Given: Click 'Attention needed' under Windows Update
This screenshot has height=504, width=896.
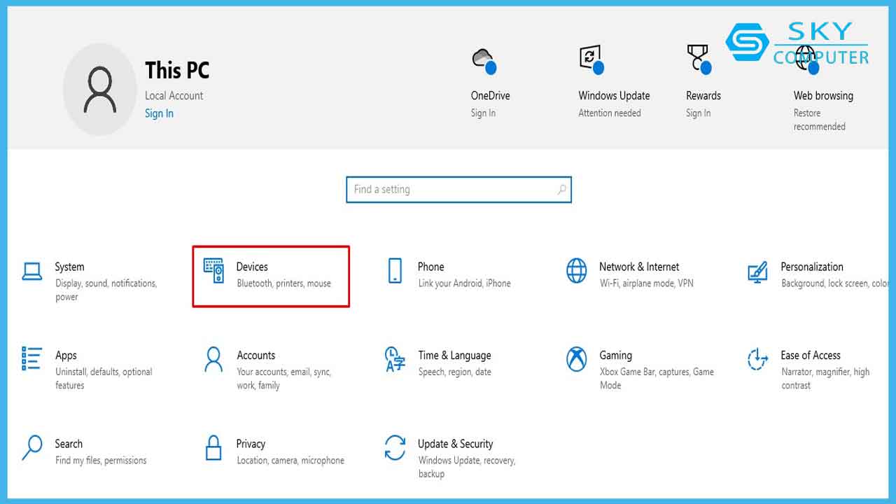Looking at the screenshot, I should tap(609, 113).
